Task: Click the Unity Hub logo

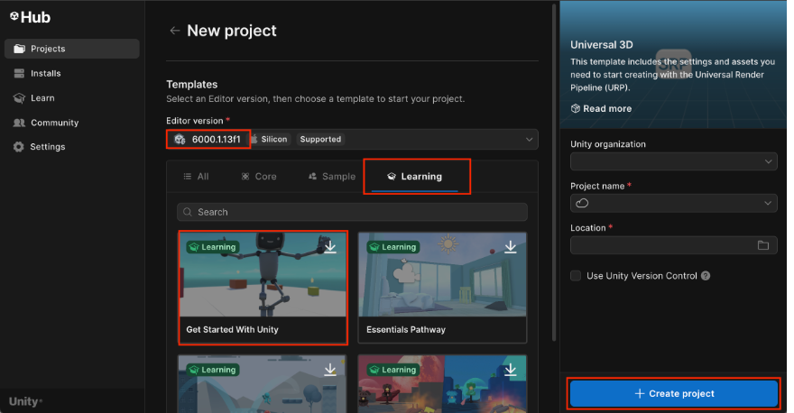Action: (x=31, y=17)
